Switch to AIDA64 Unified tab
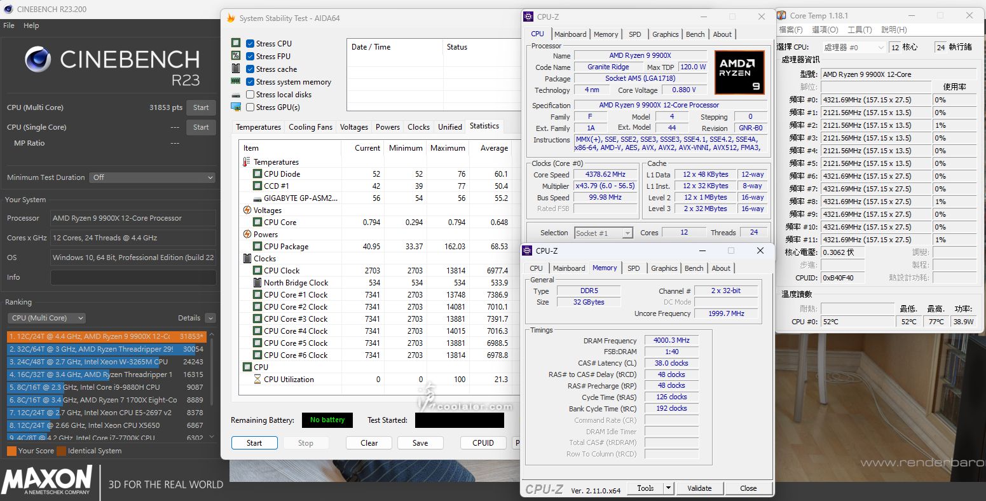 (450, 127)
